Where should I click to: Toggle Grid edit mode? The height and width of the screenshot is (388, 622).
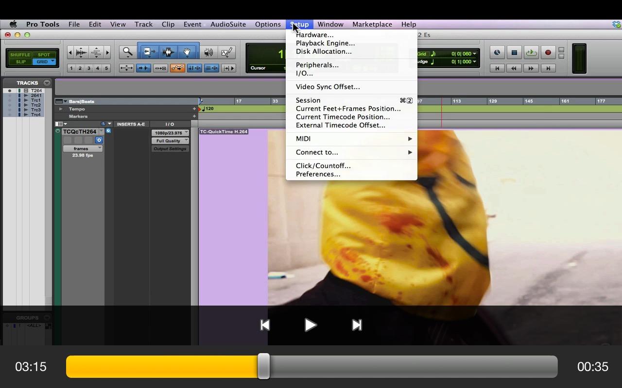pyautogui.click(x=44, y=62)
